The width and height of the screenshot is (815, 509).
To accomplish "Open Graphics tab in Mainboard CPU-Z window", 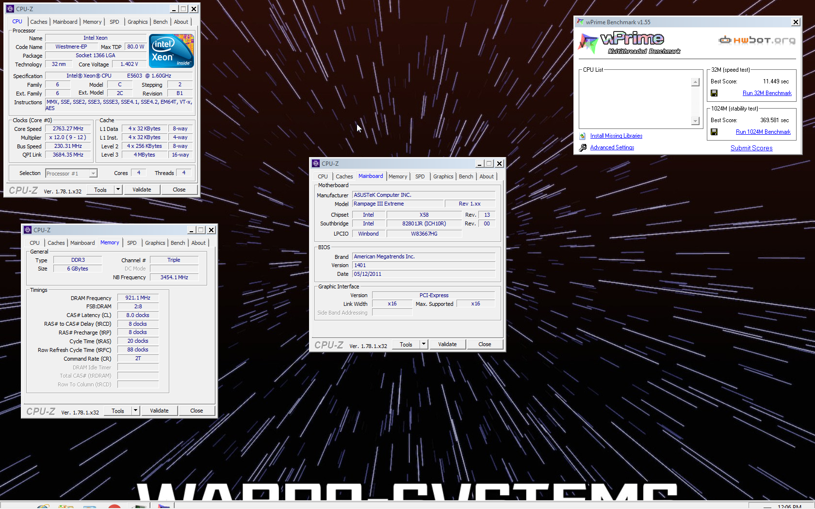I will tap(443, 176).
